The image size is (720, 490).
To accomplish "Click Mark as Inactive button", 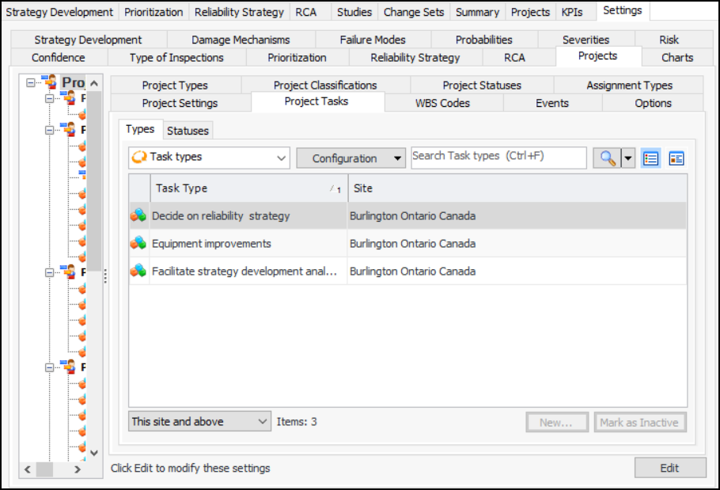I will tap(640, 422).
